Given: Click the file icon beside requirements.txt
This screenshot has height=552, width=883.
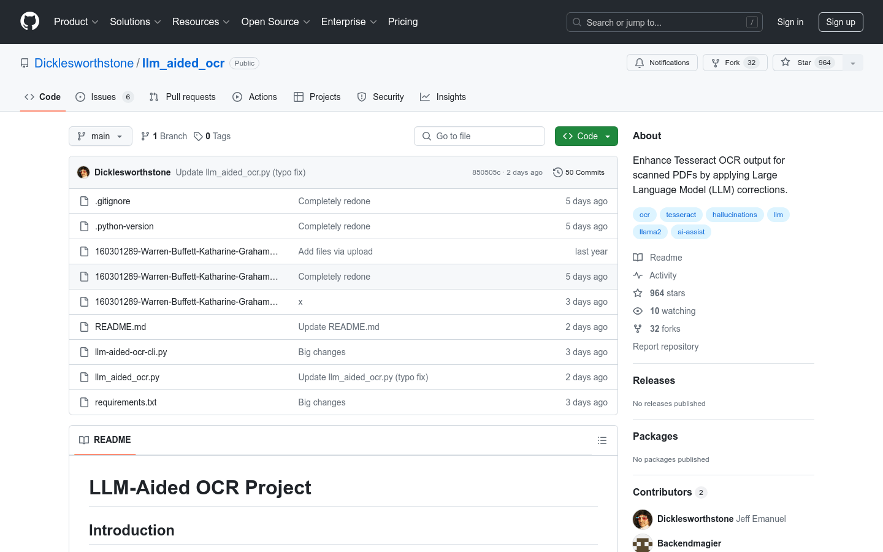Looking at the screenshot, I should [x=85, y=402].
